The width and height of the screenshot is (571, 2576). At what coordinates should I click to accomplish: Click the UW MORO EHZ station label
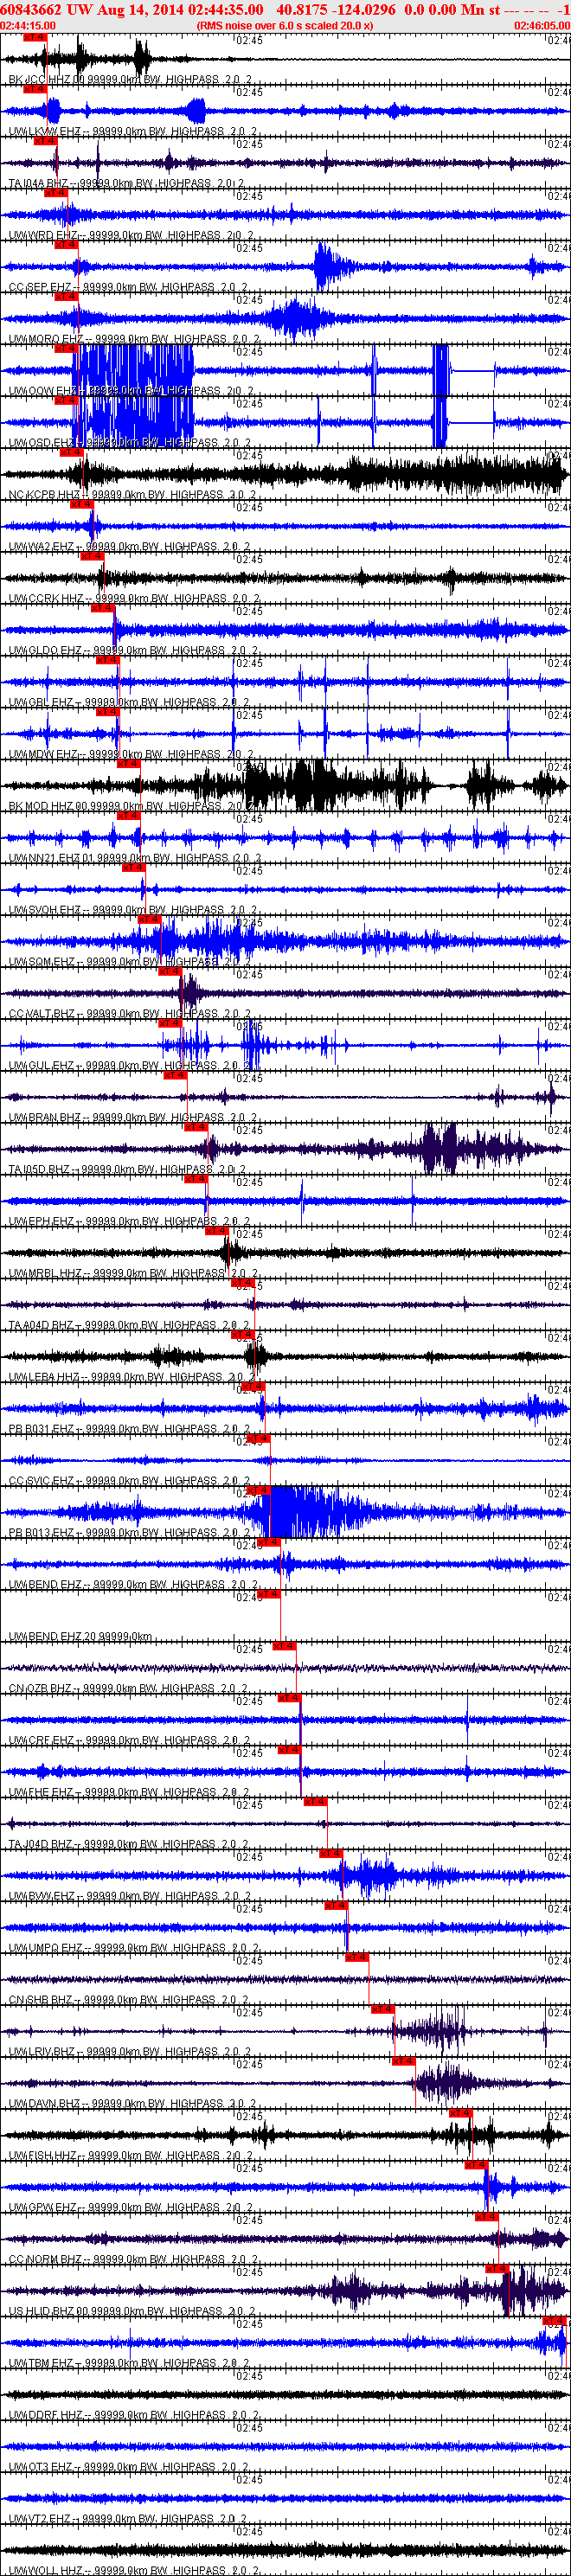click(x=134, y=340)
